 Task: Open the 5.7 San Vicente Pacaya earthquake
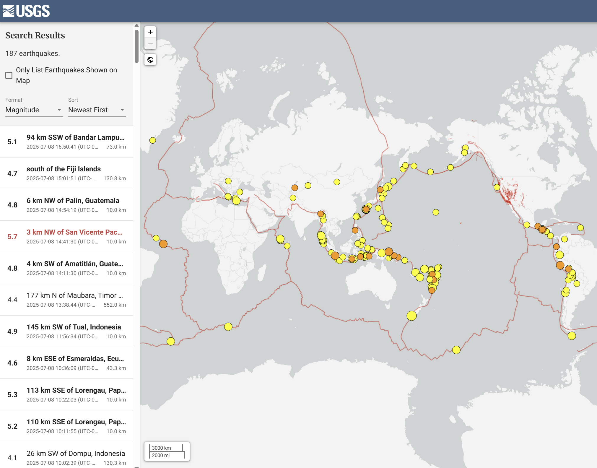66,237
